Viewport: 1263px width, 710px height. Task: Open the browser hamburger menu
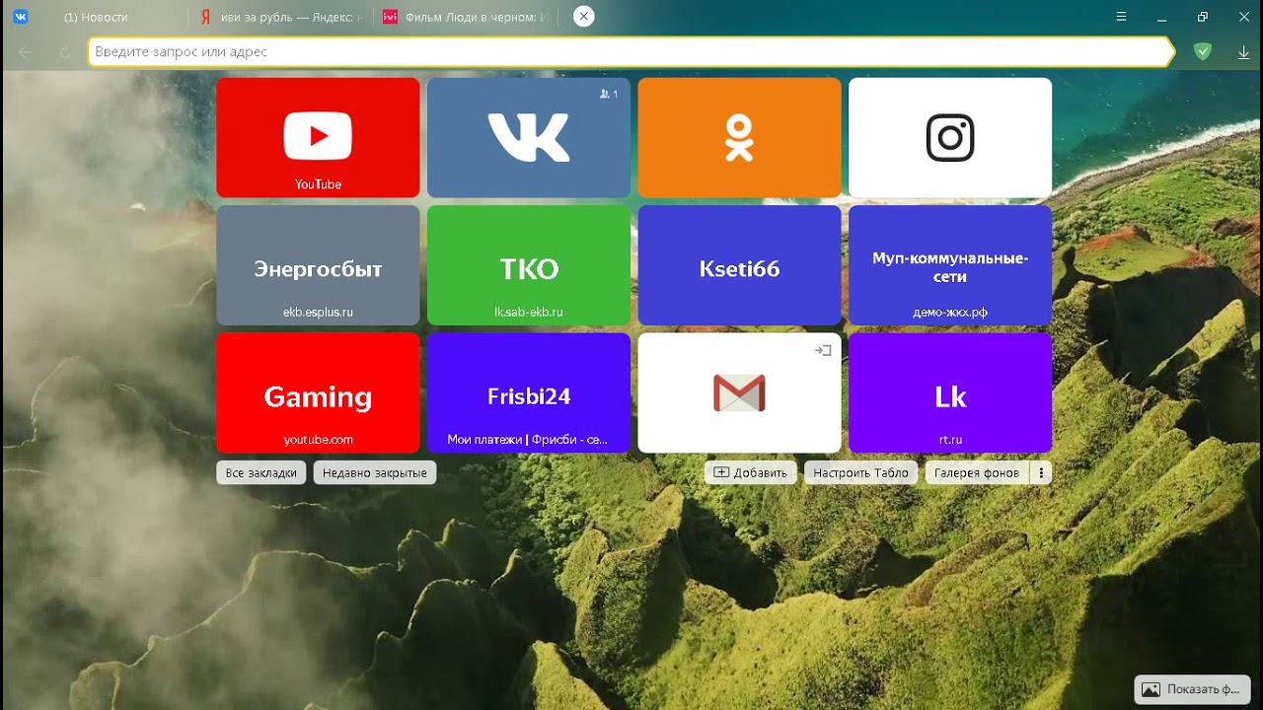[1121, 17]
